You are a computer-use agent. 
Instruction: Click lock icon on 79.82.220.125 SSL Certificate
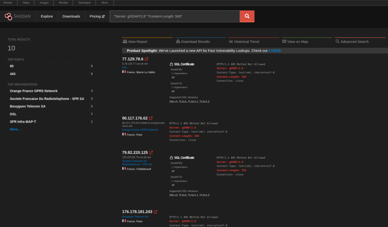171,158
